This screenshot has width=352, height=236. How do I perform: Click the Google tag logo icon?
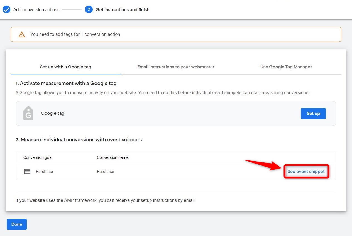pyautogui.click(x=28, y=113)
